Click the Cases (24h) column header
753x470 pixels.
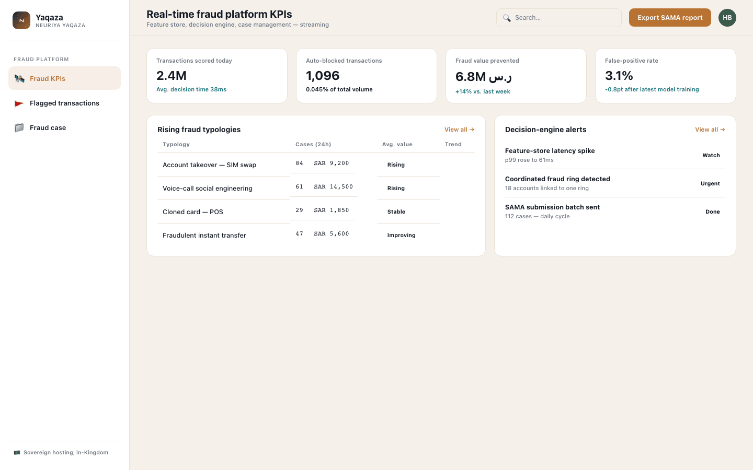coord(313,145)
